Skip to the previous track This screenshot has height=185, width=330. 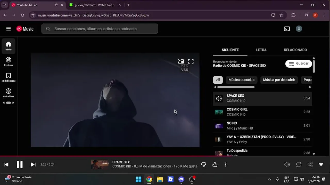coord(6,164)
